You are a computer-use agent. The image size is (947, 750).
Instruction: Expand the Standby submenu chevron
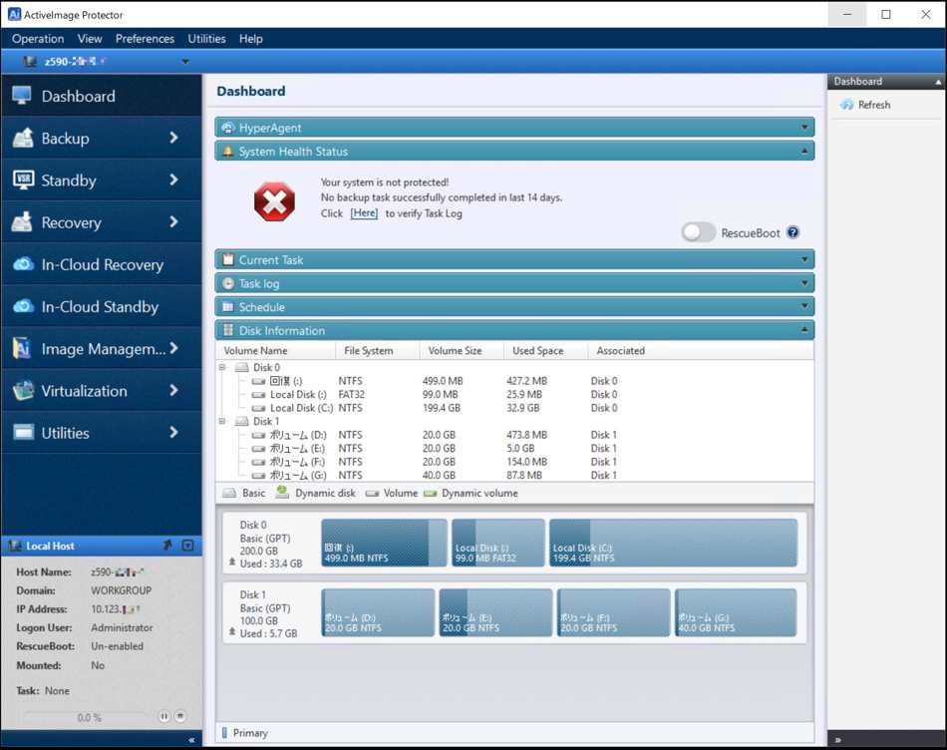tap(173, 180)
